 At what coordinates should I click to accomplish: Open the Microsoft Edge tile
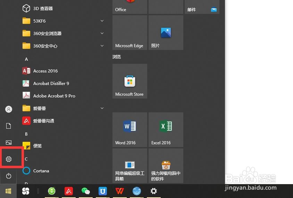(x=130, y=33)
